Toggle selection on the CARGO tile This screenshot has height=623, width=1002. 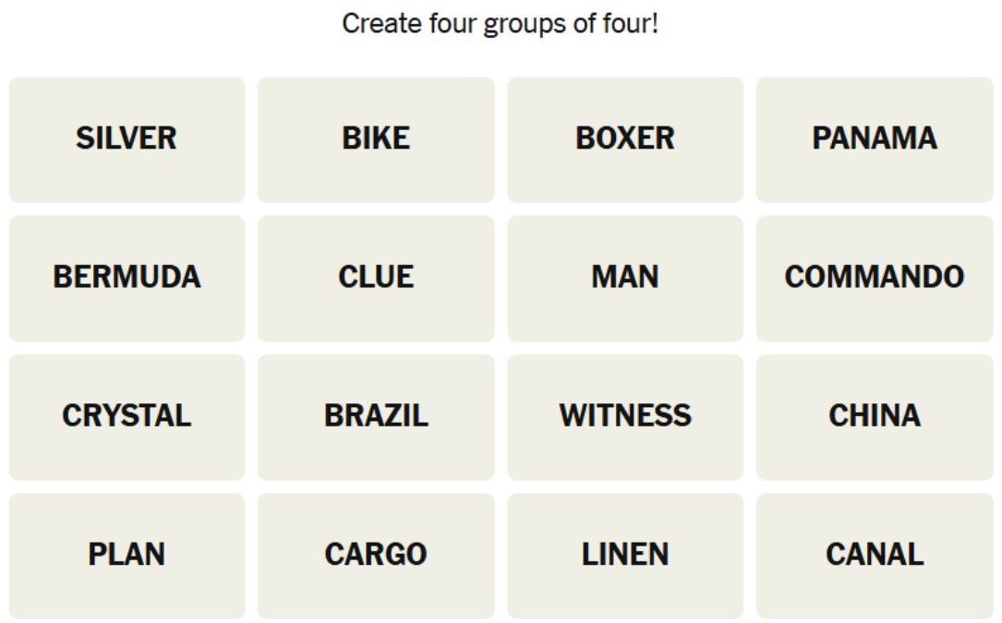(x=376, y=555)
